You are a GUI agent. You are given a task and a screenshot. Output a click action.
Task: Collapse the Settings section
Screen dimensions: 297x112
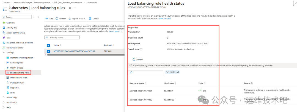point(4,52)
